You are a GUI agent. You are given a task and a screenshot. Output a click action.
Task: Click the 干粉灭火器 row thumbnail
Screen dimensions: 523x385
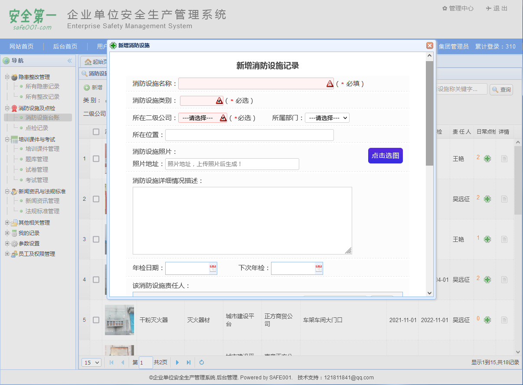(119, 320)
